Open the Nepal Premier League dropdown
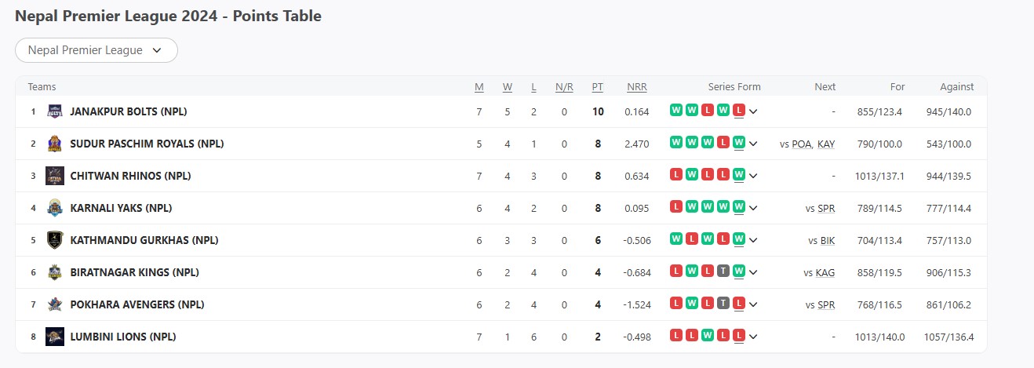1034x368 pixels. tap(96, 50)
